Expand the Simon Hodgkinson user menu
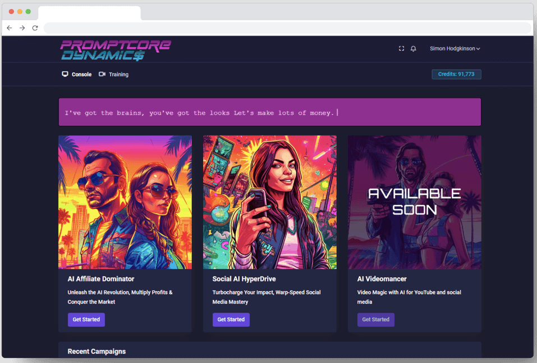537x363 pixels. click(455, 49)
